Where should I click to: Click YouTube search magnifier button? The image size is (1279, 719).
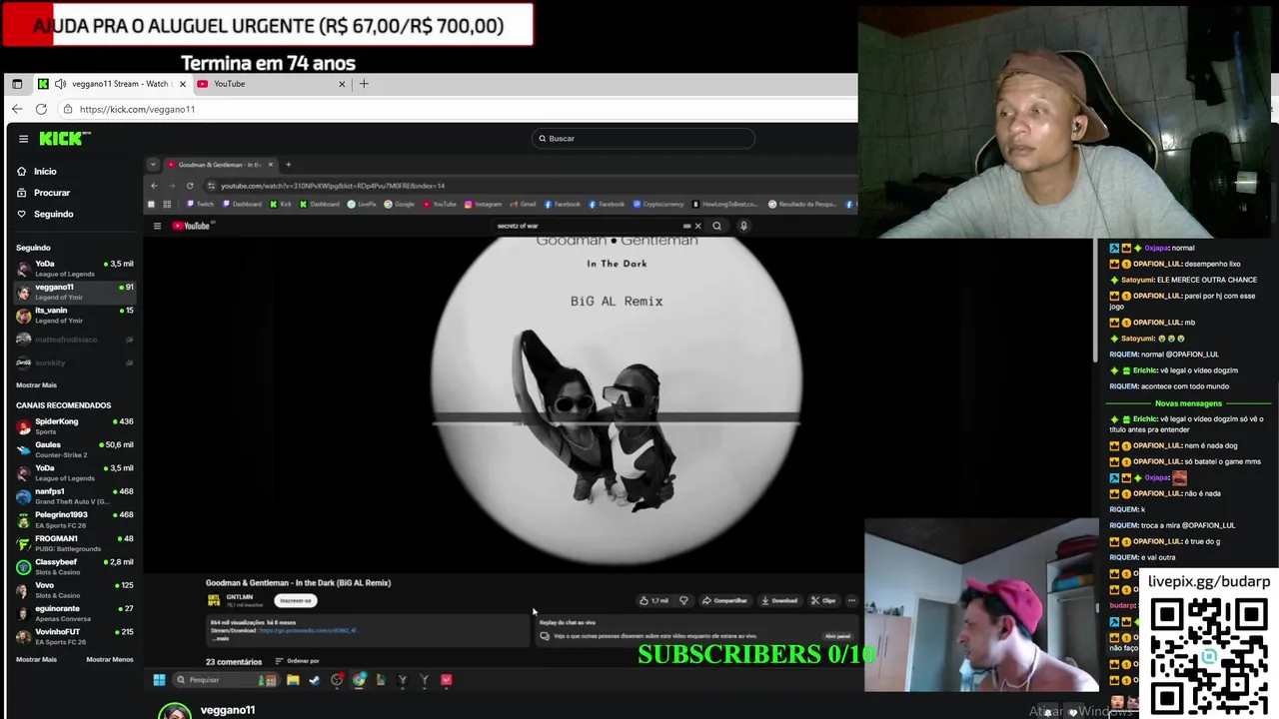point(716,226)
